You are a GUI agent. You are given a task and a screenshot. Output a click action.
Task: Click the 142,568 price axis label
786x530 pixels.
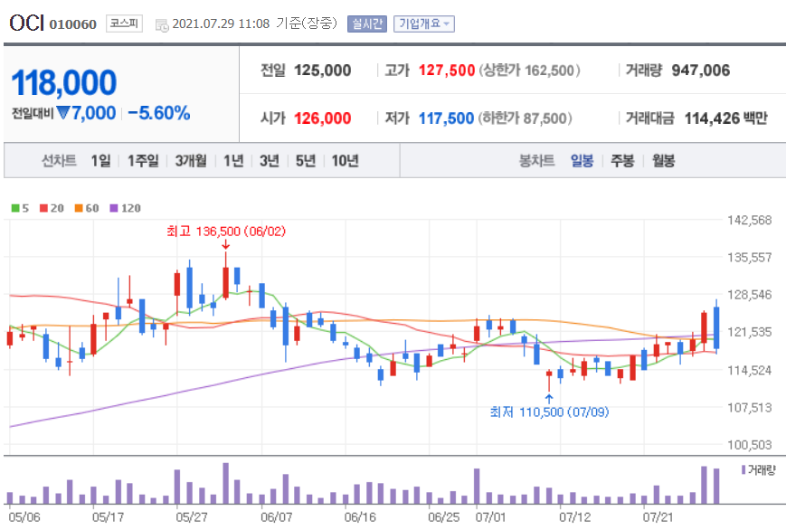pyautogui.click(x=750, y=220)
